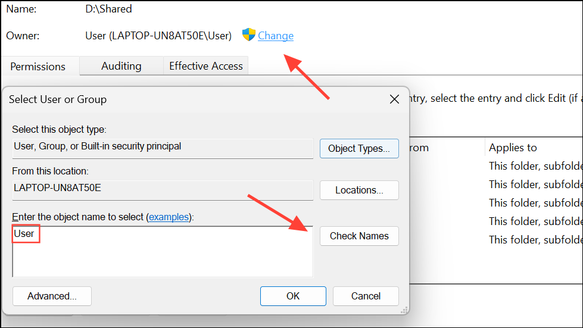583x328 pixels.
Task: Close the Select User or Group dialog
Action: pos(394,99)
